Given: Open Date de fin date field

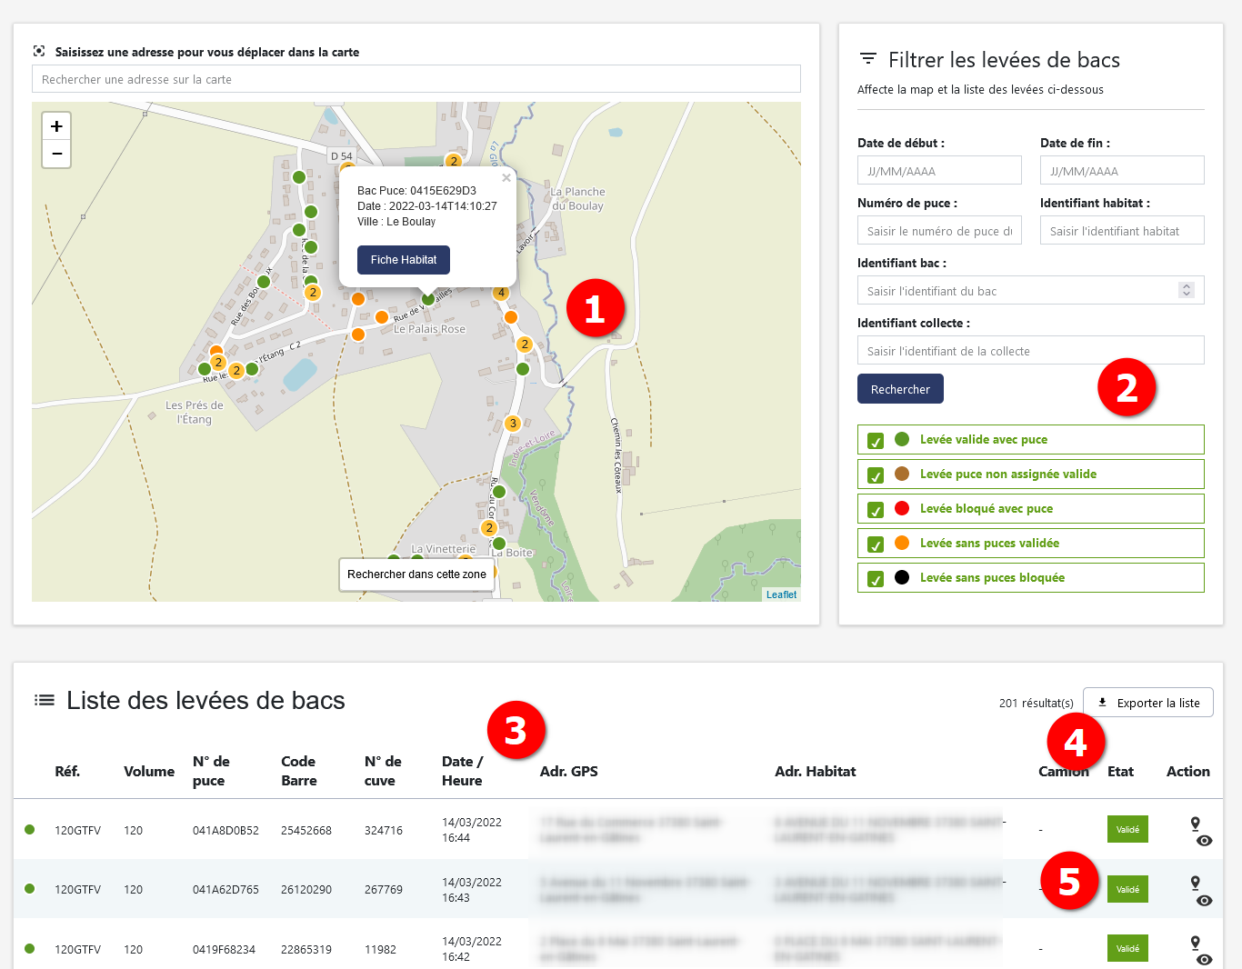Looking at the screenshot, I should 1121,171.
